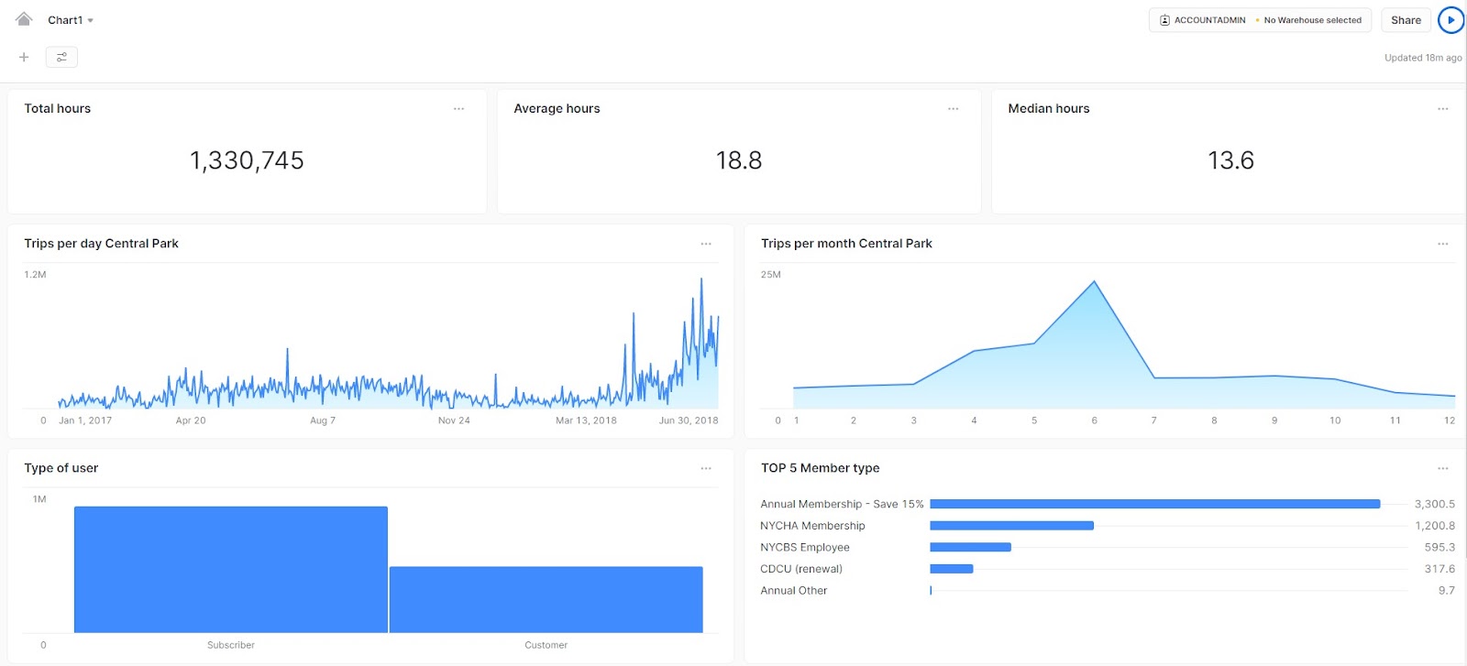Open the filters slider icon button
1467x666 pixels.
(61, 57)
